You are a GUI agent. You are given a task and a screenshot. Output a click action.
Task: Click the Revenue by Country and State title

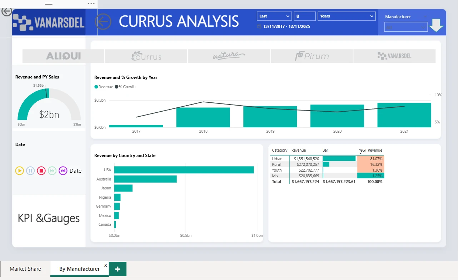coord(125,156)
